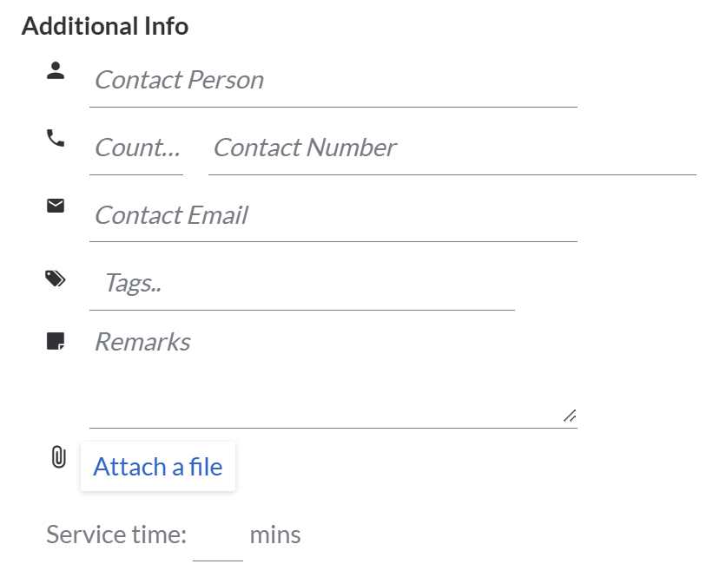This screenshot has width=726, height=577.
Task: Click the underline beneath Contact Person field
Action: 333,107
